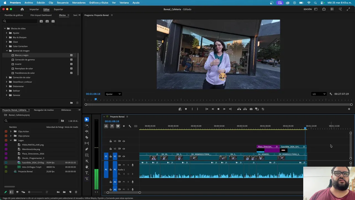Click the Export Frame camera icon
The width and height of the screenshot is (355, 200).
pyautogui.click(x=251, y=109)
